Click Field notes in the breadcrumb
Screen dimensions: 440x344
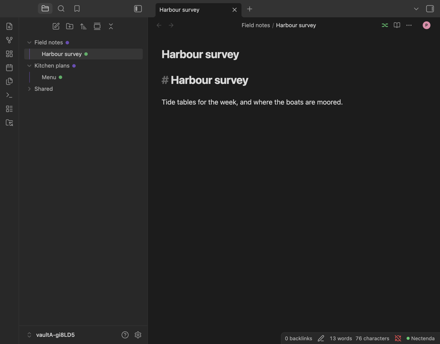point(256,25)
